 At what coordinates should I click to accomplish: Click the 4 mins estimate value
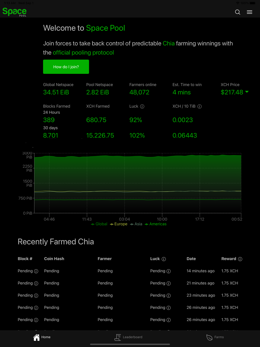click(181, 92)
